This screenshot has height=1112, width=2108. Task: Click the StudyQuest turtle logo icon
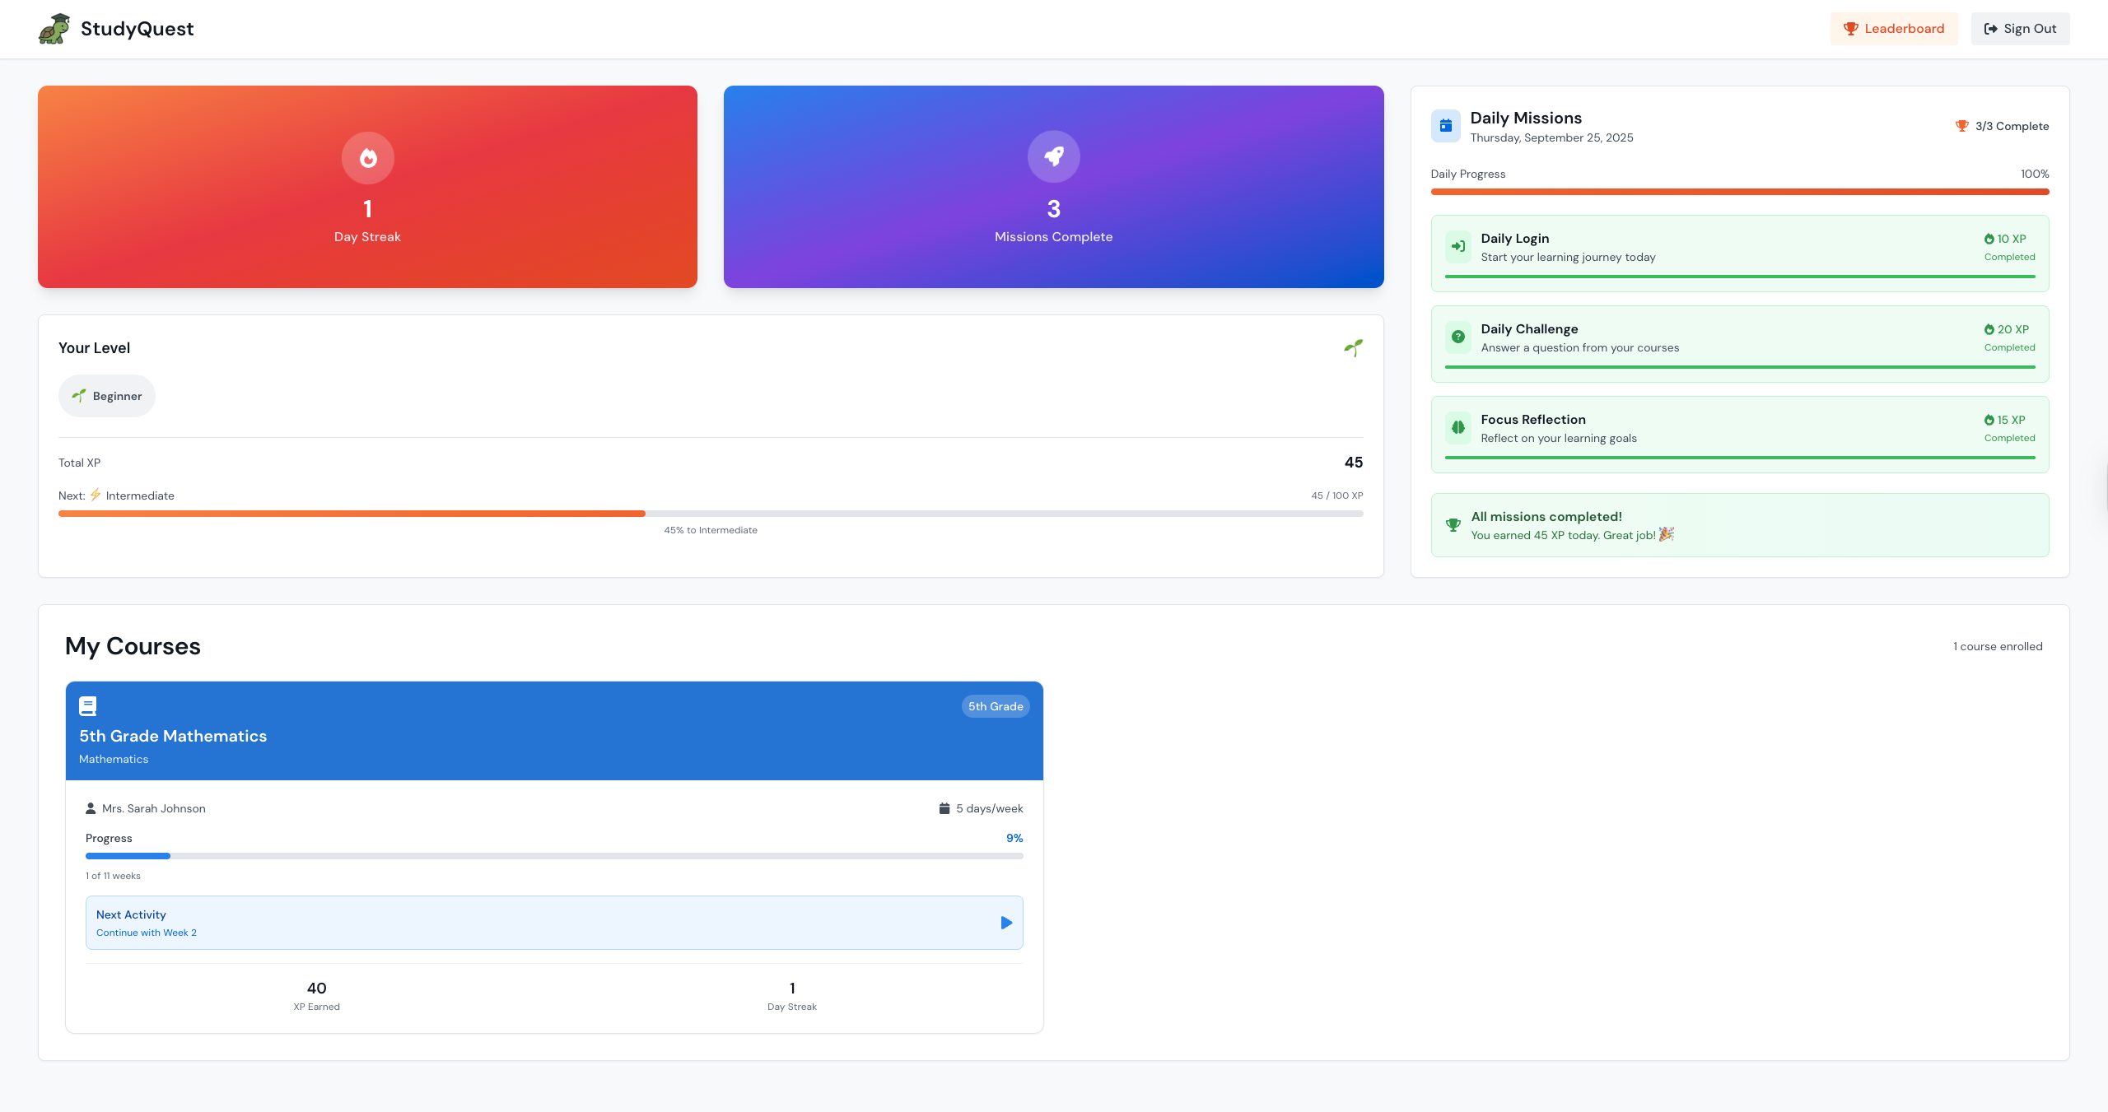[x=54, y=29]
